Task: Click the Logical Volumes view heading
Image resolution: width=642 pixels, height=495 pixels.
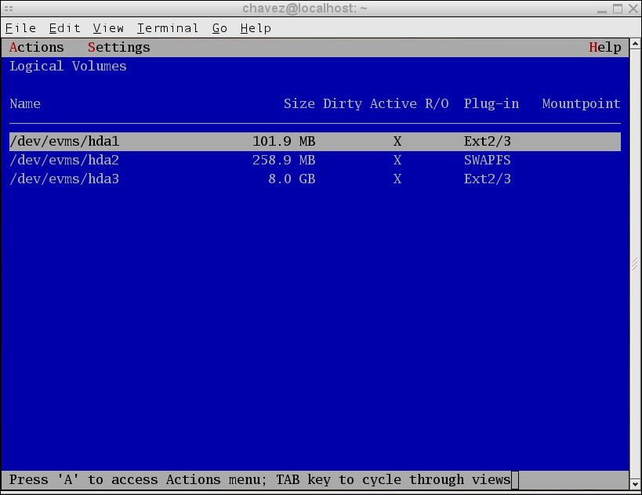Action: (x=68, y=67)
